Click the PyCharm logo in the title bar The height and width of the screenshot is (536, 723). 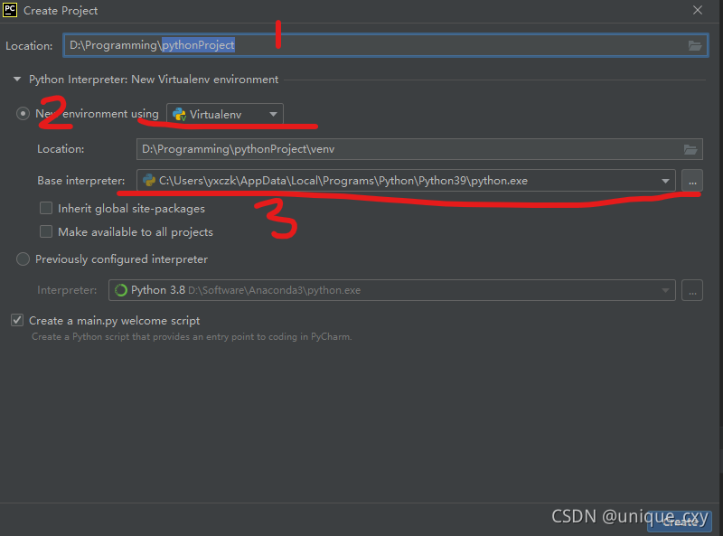tap(10, 10)
